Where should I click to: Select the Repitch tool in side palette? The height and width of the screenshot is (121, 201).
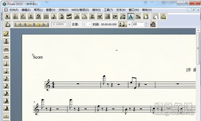point(6,41)
